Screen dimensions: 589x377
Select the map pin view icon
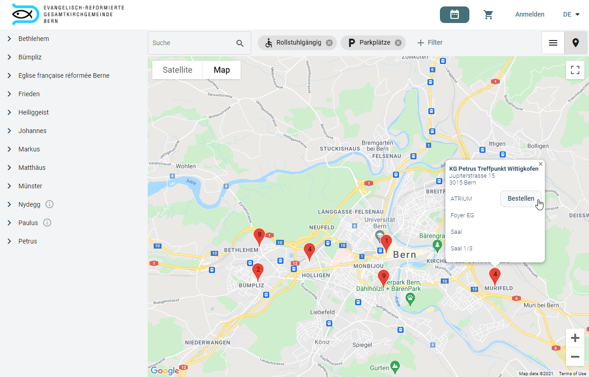pos(576,42)
